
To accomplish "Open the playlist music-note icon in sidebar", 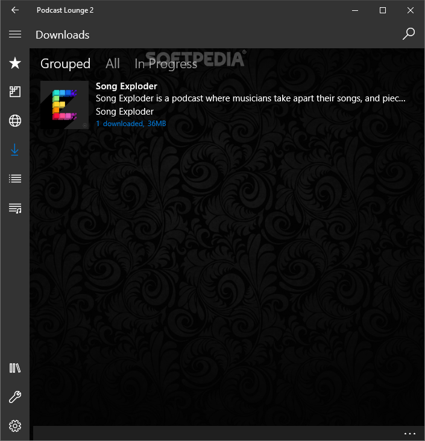I will click(15, 208).
